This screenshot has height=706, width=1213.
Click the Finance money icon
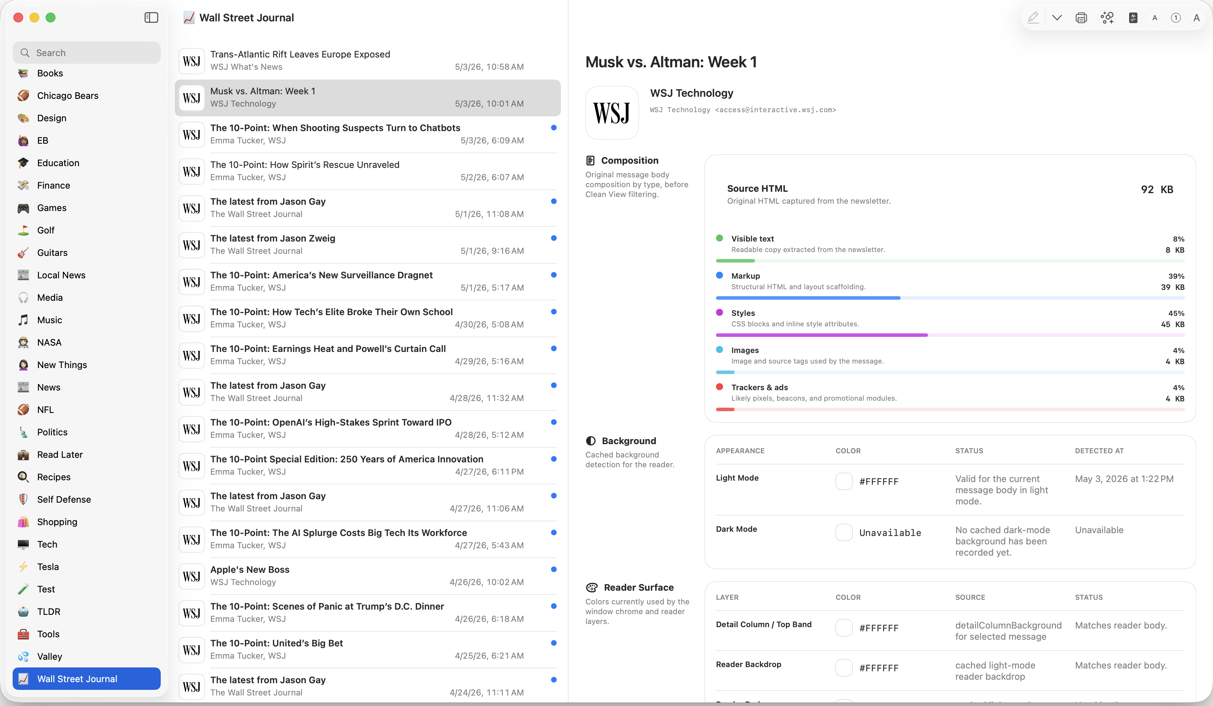click(x=23, y=185)
